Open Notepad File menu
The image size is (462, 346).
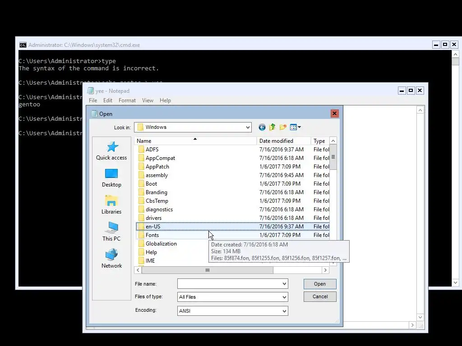(93, 100)
